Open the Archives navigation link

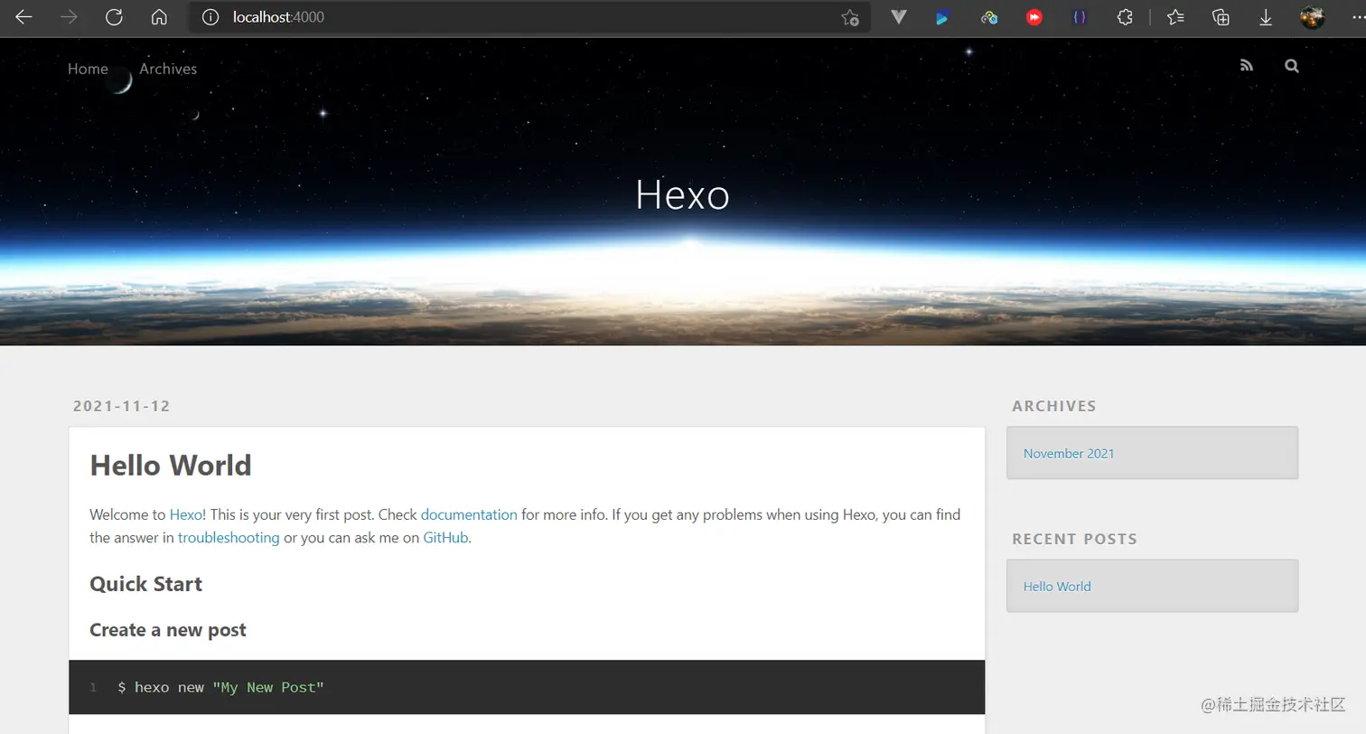[x=168, y=69]
